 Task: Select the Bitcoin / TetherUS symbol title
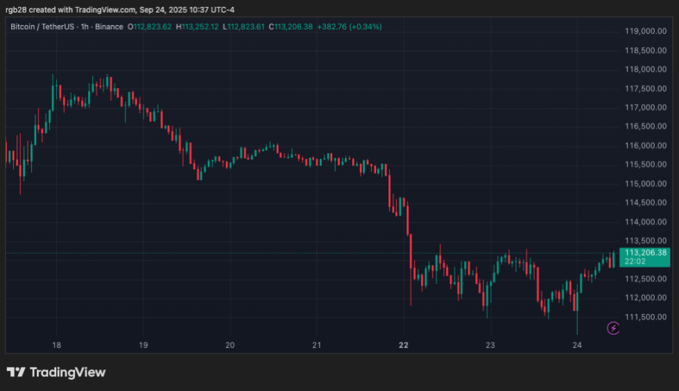click(x=42, y=27)
